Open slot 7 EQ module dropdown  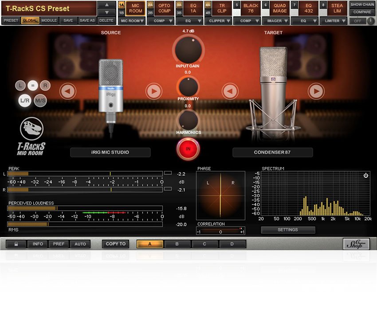305,21
